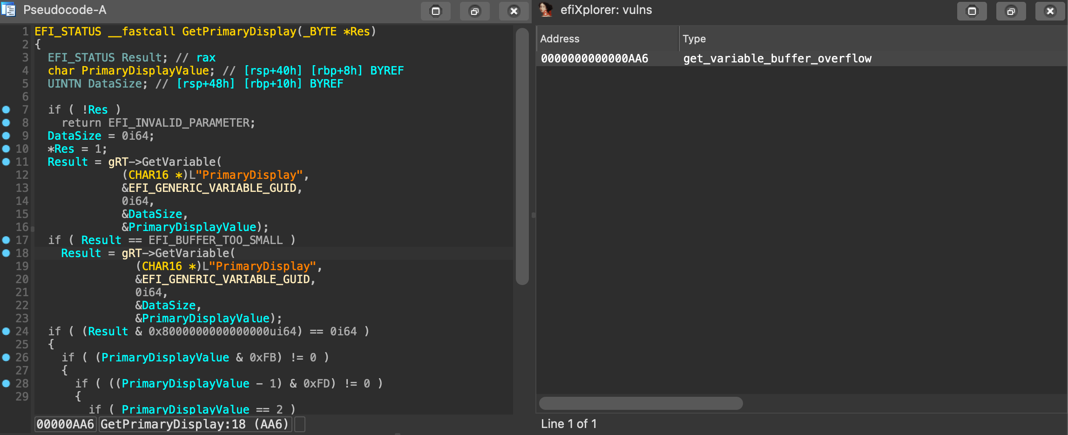Detach the Pseudocode-A panel into a floating window
Image resolution: width=1068 pixels, height=435 pixels.
[x=474, y=11]
